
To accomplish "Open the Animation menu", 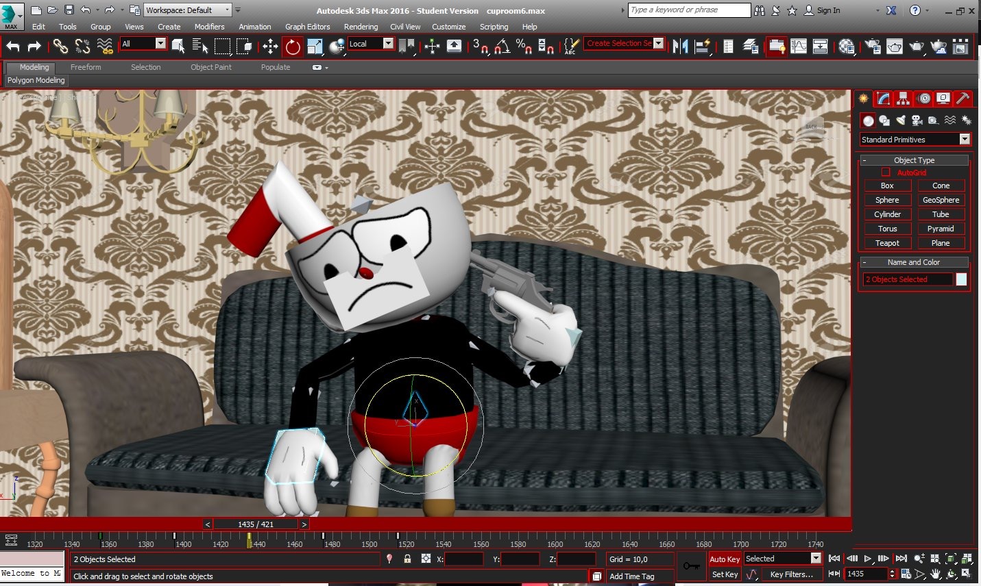I will [254, 27].
